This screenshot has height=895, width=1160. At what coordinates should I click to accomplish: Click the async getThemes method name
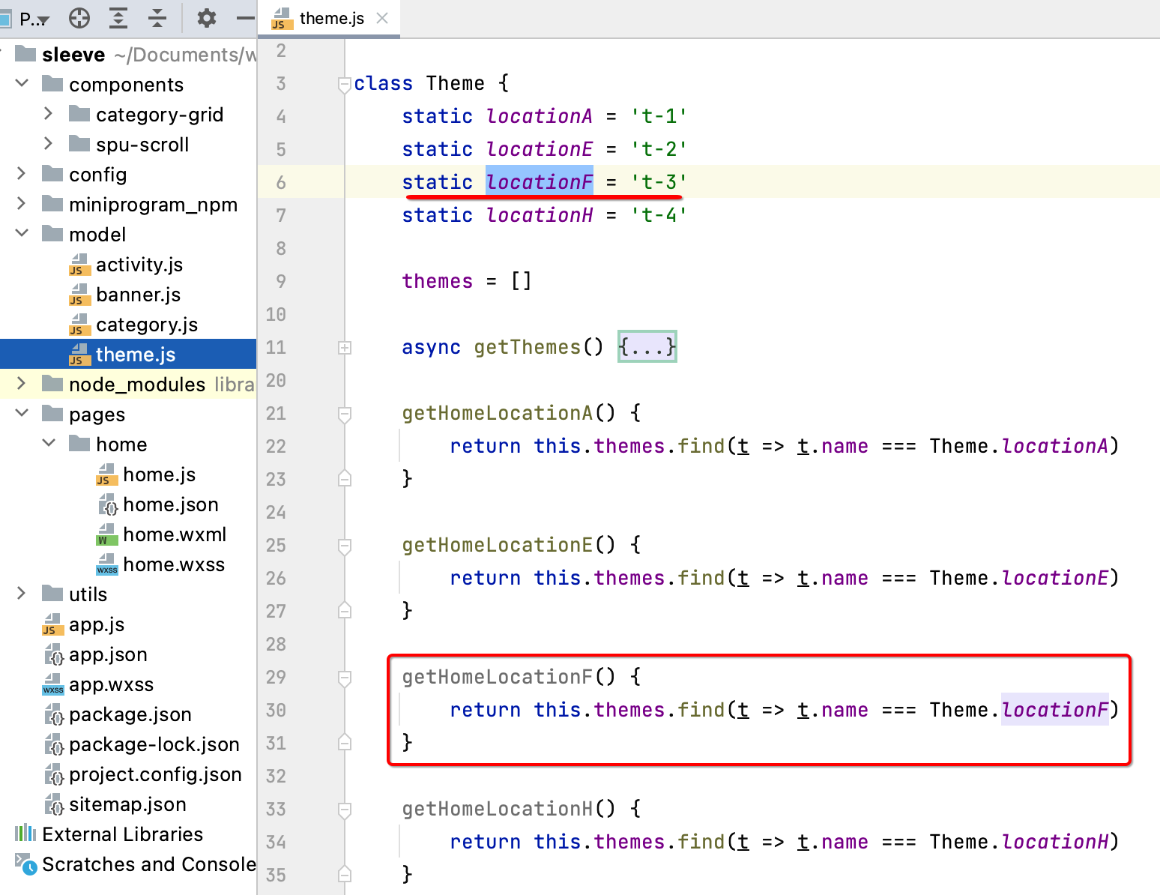pos(528,347)
